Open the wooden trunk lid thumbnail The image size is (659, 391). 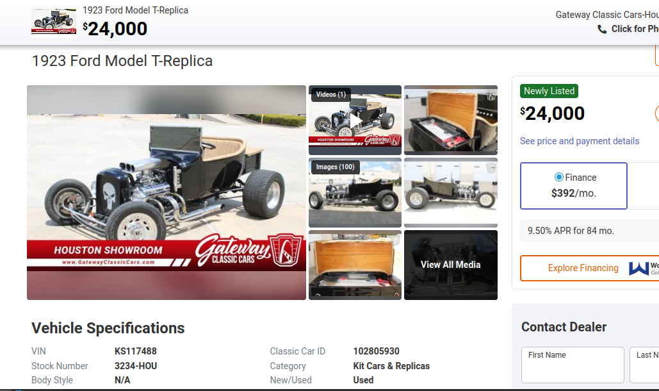pyautogui.click(x=451, y=121)
